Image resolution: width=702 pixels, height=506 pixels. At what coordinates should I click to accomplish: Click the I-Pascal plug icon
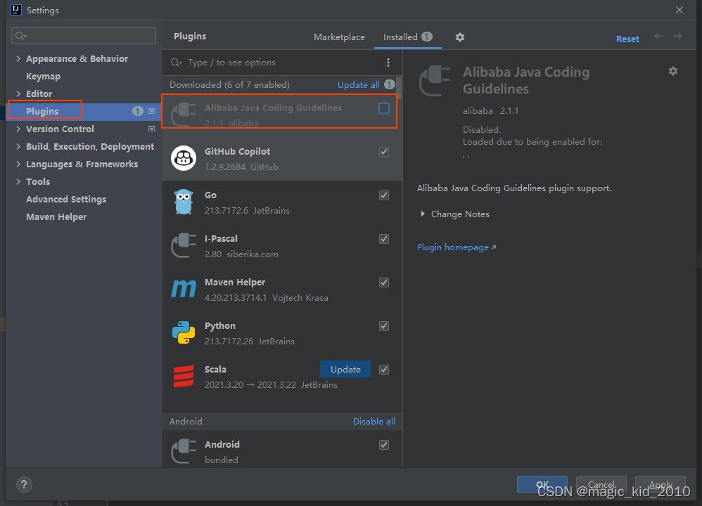point(184,245)
